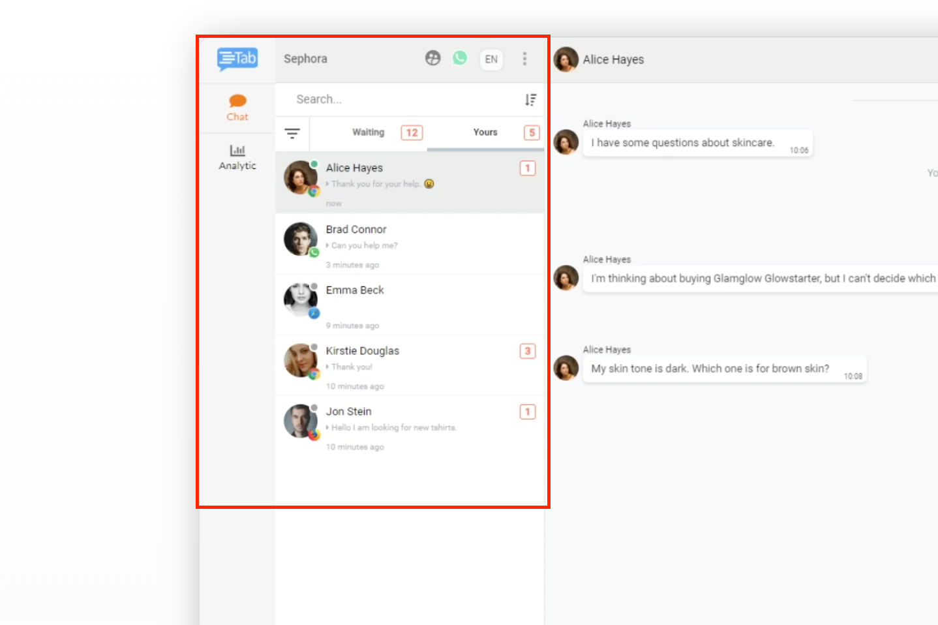Viewport: 938px width, 625px height.
Task: Switch to the Waiting tab
Action: tap(369, 132)
